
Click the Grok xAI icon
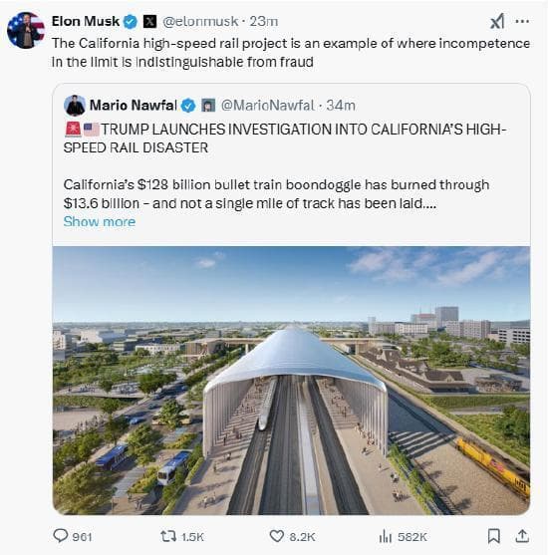tap(497, 21)
